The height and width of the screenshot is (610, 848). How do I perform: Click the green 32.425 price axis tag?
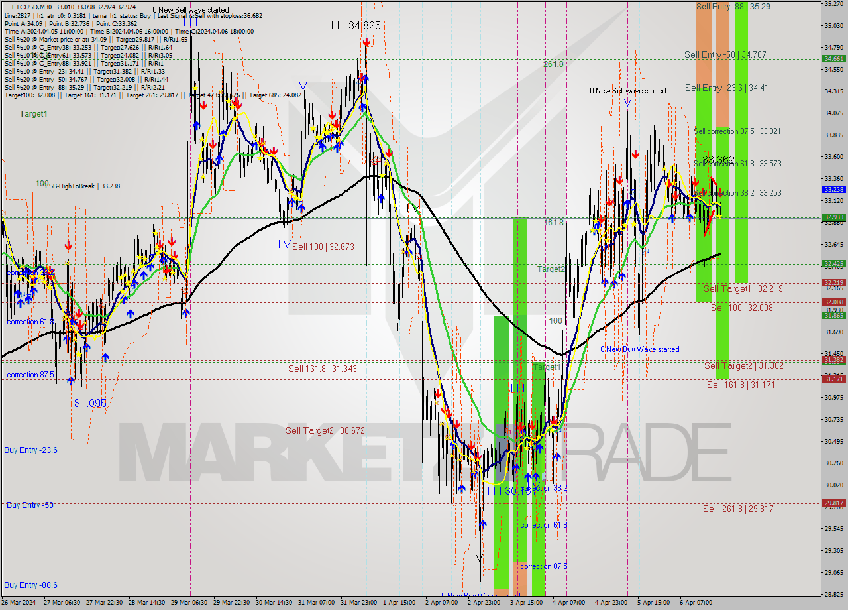pyautogui.click(x=833, y=264)
